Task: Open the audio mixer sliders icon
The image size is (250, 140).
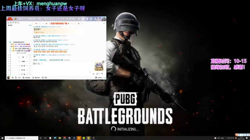Action: [19, 77]
